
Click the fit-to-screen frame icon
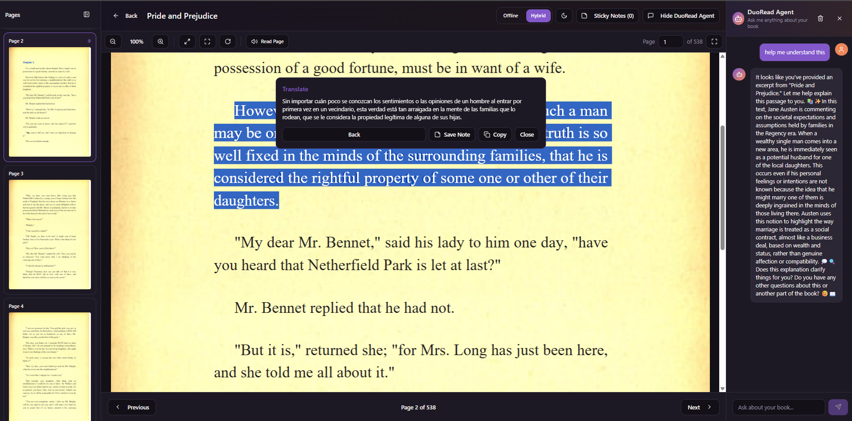pyautogui.click(x=207, y=41)
